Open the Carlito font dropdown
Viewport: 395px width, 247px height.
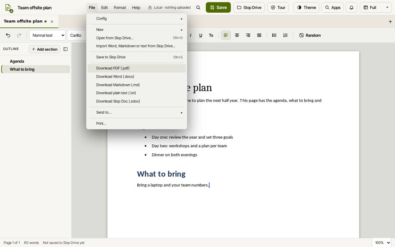point(77,35)
